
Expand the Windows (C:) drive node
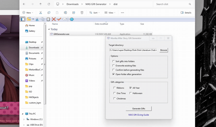(x=24, y=119)
